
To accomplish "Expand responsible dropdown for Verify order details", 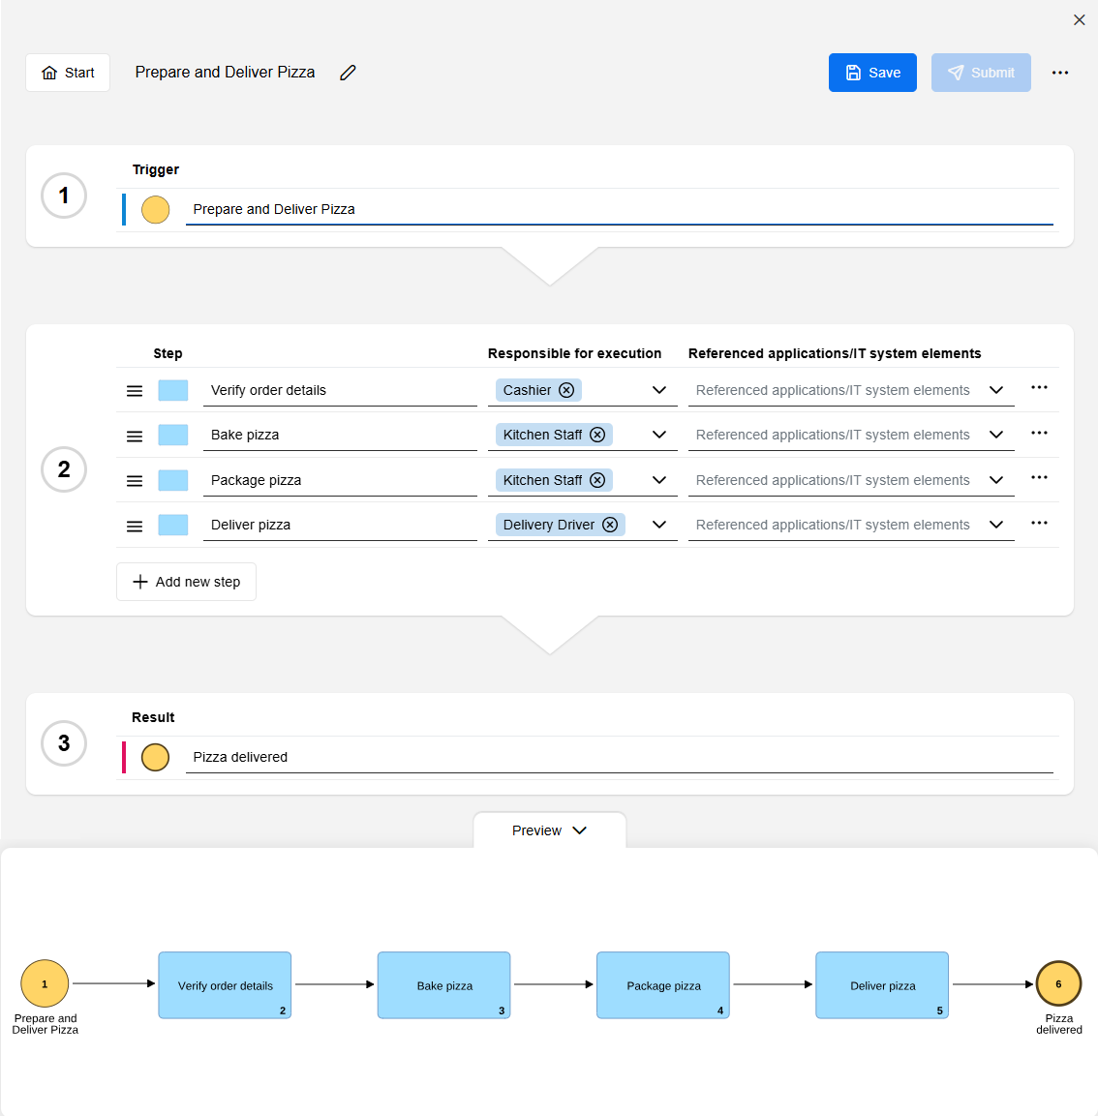I will pos(659,390).
